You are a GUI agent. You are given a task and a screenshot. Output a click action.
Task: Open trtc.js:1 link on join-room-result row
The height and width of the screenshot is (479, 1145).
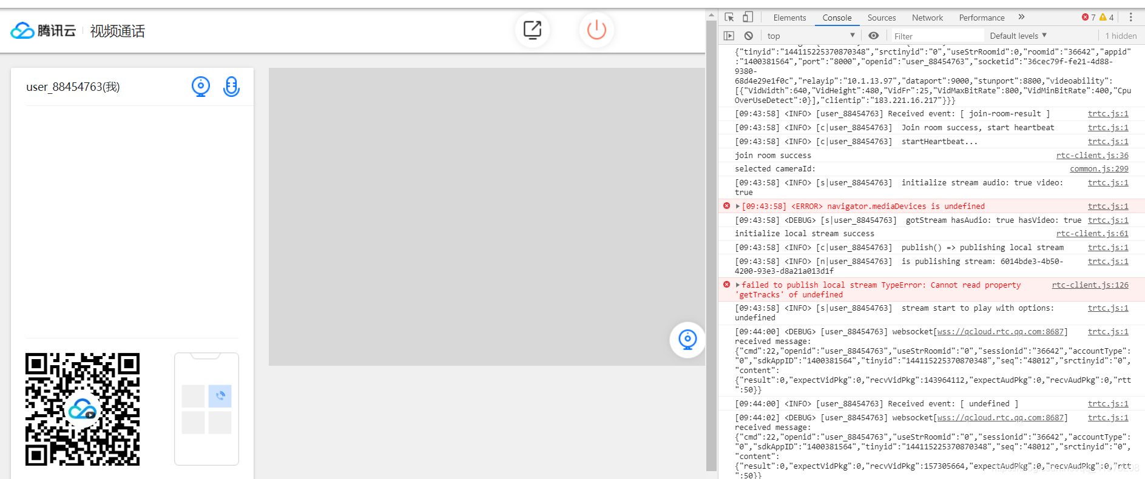click(1108, 114)
